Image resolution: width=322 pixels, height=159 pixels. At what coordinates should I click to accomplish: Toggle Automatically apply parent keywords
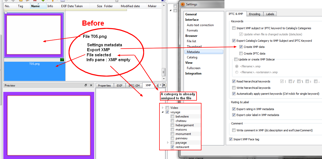pos(234,94)
